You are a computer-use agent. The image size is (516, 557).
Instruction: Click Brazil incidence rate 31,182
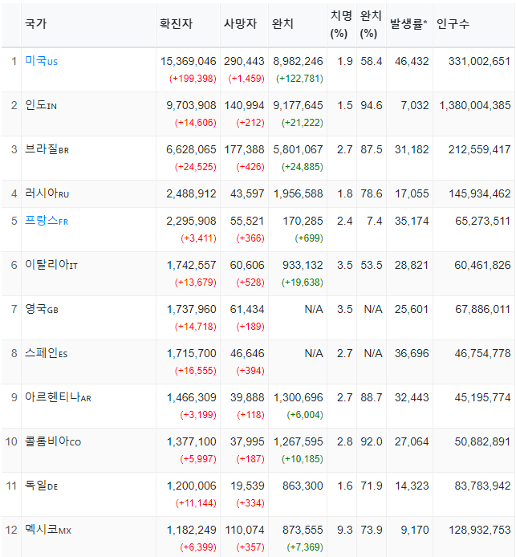[x=412, y=149]
